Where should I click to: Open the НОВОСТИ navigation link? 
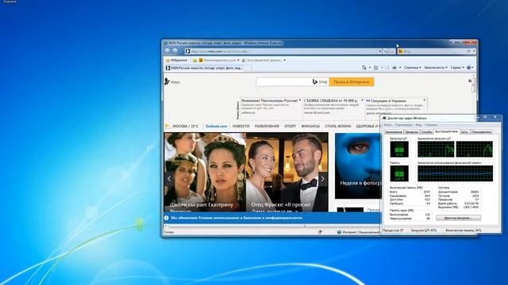tap(241, 126)
